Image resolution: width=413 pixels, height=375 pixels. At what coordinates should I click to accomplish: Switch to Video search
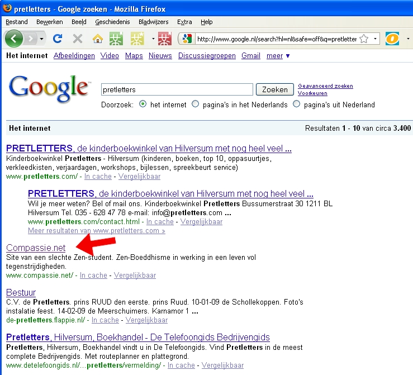[x=110, y=55]
